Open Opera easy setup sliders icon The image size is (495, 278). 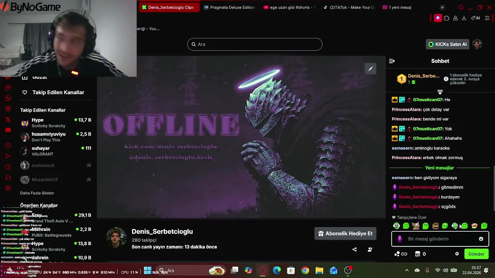487,18
